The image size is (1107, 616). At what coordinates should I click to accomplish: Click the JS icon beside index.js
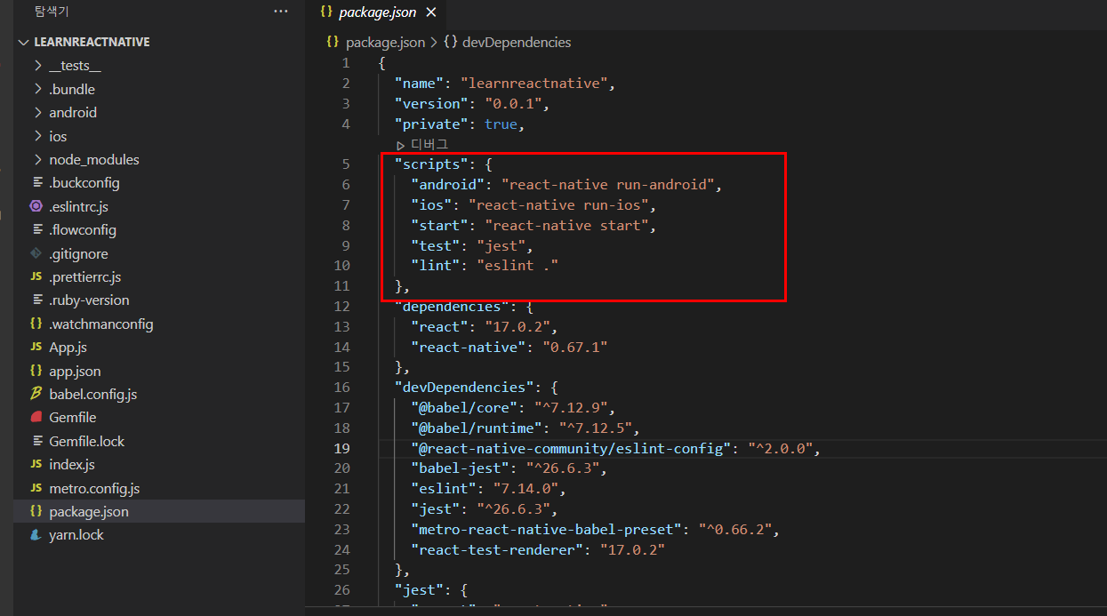36,465
